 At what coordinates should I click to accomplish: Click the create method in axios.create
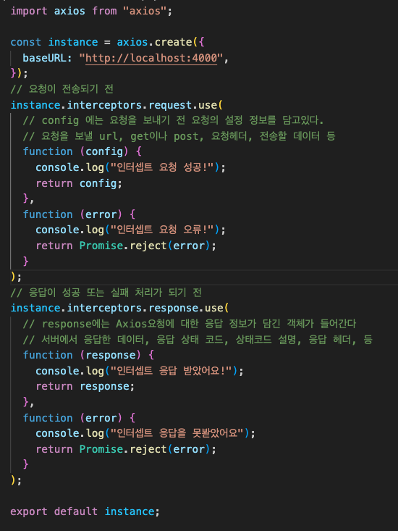point(173,42)
